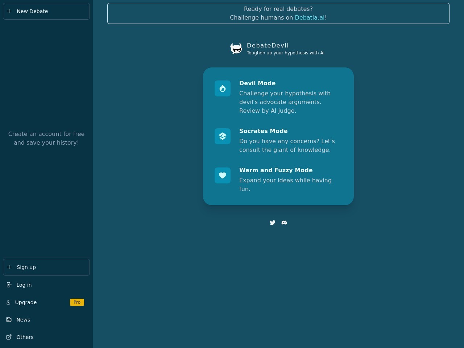This screenshot has height=348, width=464.
Task: Click the News newspaper icon
Action: 9,320
